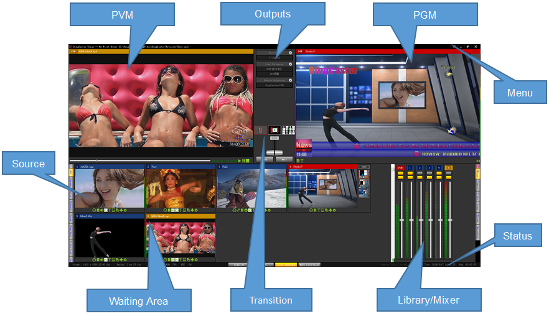Click the green icon at PGM's bottom-right corner
The image size is (549, 316).
[x=478, y=160]
